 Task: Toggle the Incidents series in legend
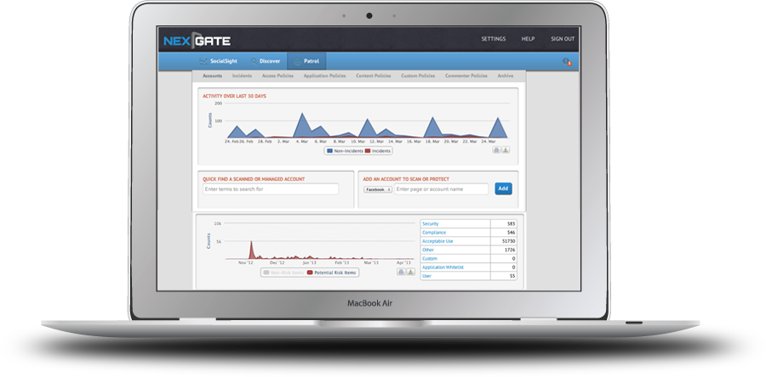[x=379, y=150]
